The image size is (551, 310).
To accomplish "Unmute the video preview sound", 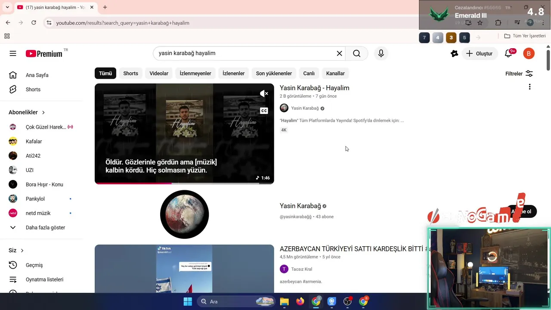I will point(264,93).
